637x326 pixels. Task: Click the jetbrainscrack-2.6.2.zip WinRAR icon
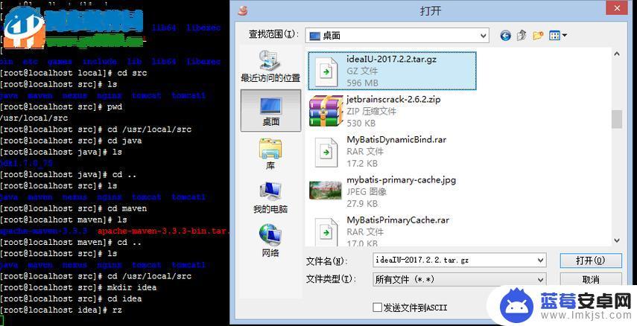coord(326,111)
